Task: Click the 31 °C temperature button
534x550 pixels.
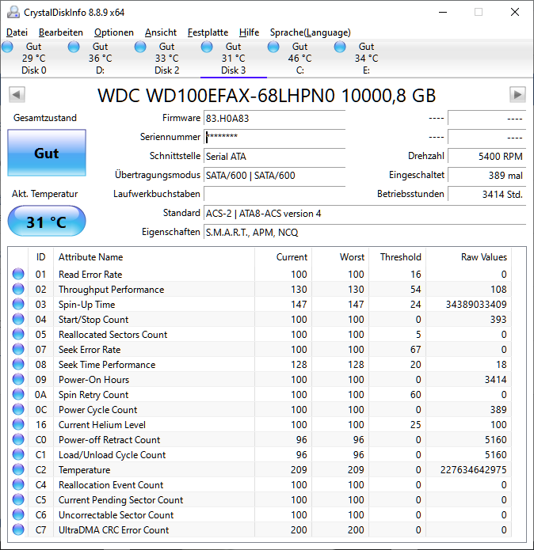Action: [x=47, y=221]
